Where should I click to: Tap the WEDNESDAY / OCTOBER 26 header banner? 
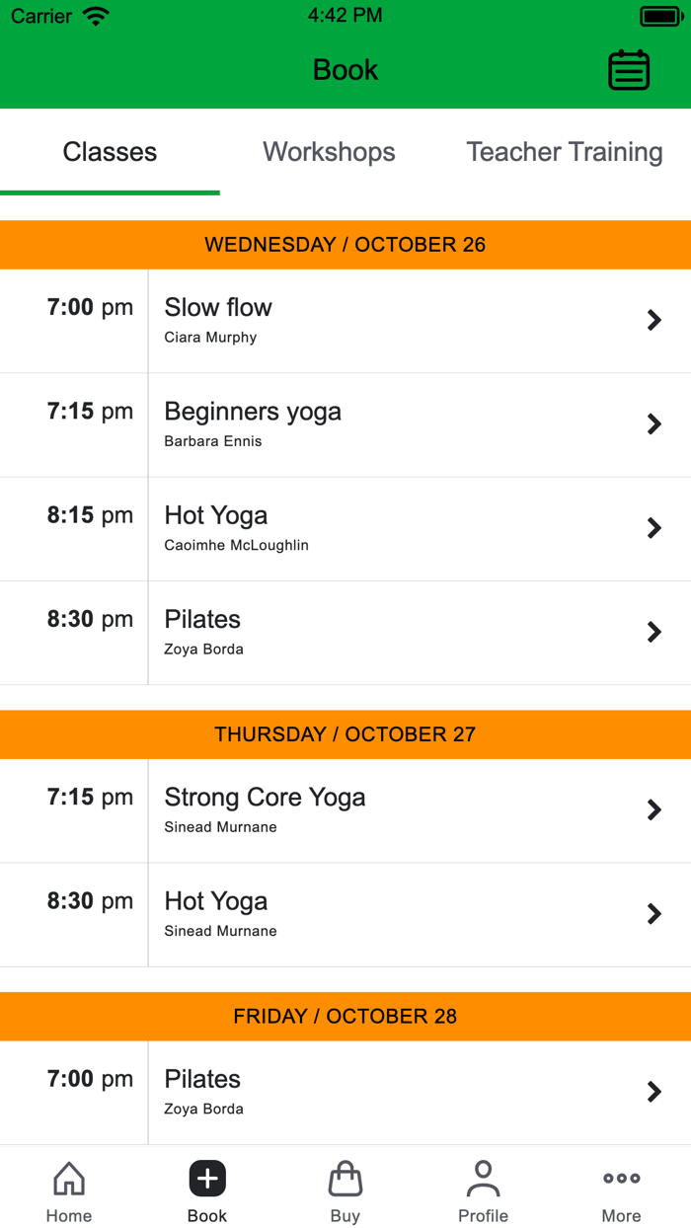point(345,244)
